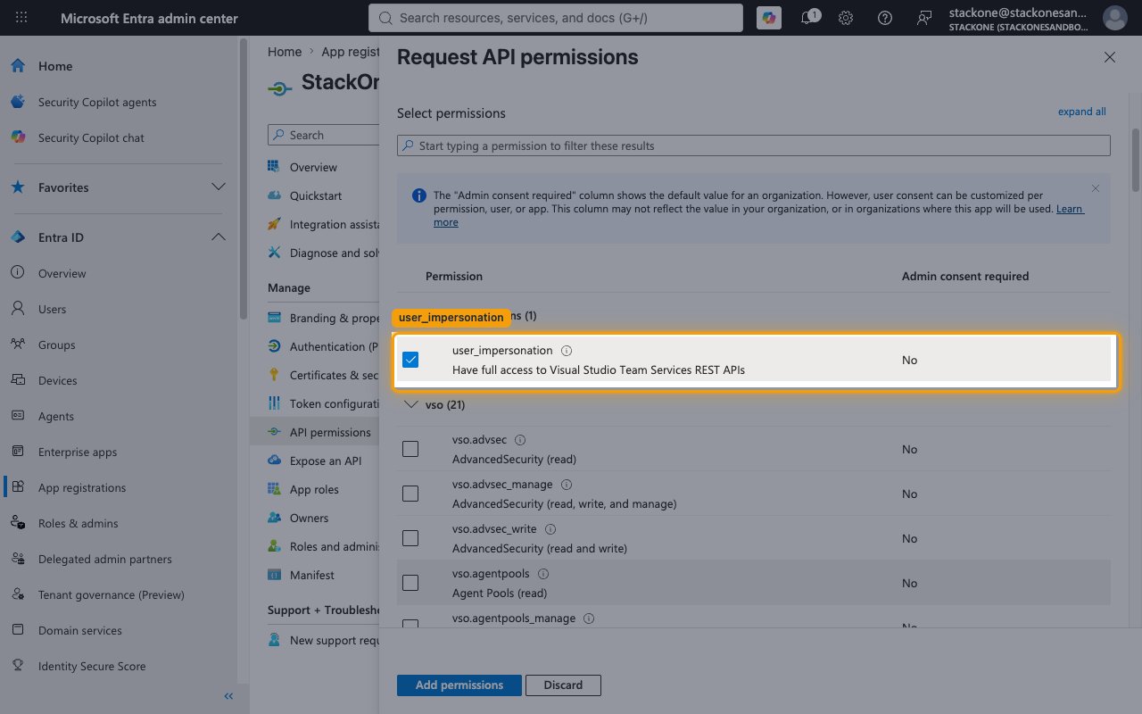Show info for vso.advsec_write permission
The image size is (1142, 714).
(550, 529)
